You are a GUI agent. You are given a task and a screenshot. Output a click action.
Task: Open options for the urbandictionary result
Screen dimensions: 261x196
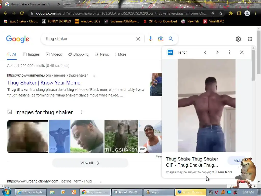click(101, 181)
